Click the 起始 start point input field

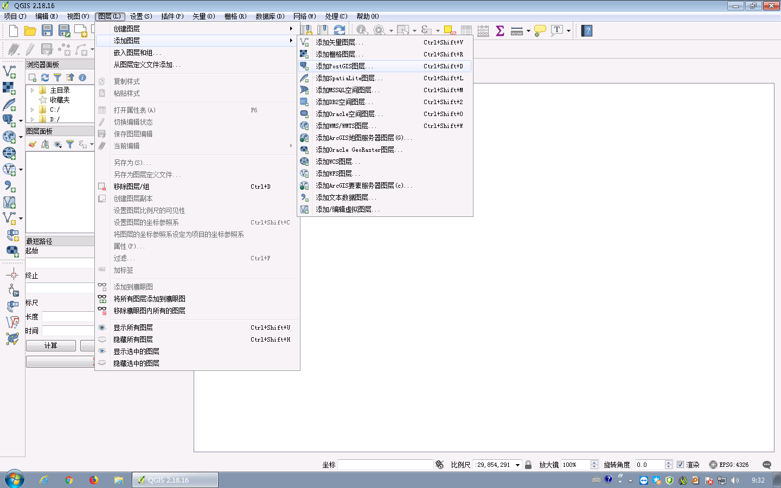coord(60,263)
